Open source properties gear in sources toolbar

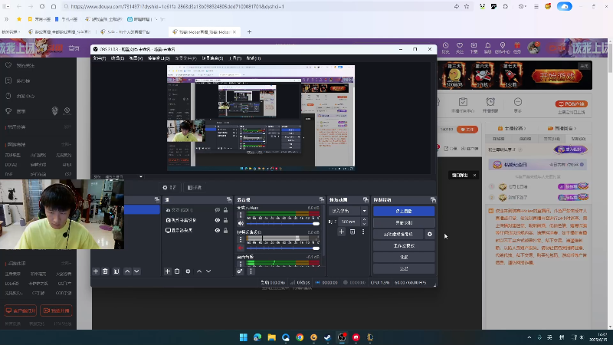[188, 271]
